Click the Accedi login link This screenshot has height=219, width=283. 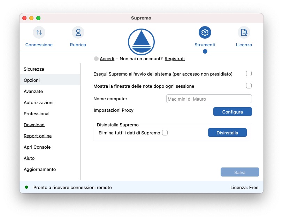pyautogui.click(x=107, y=59)
